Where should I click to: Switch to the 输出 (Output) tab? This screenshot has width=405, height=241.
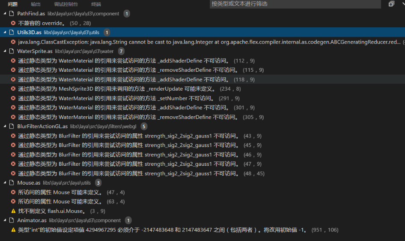coord(36,4)
